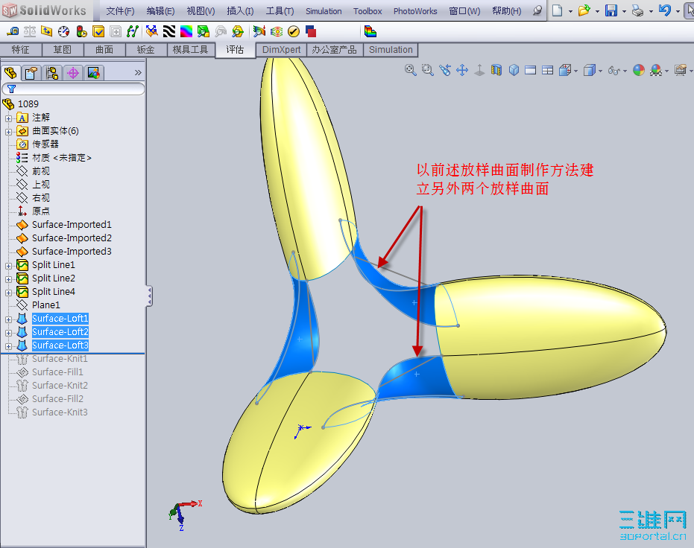Image resolution: width=694 pixels, height=548 pixels.
Task: Collapse the feature tree panel handle
Action: 150,296
